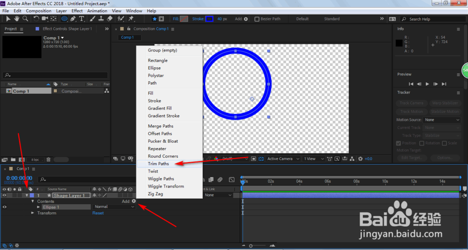The width and height of the screenshot is (468, 250).
Task: Select the Clone Stamp tool
Action: 101,19
